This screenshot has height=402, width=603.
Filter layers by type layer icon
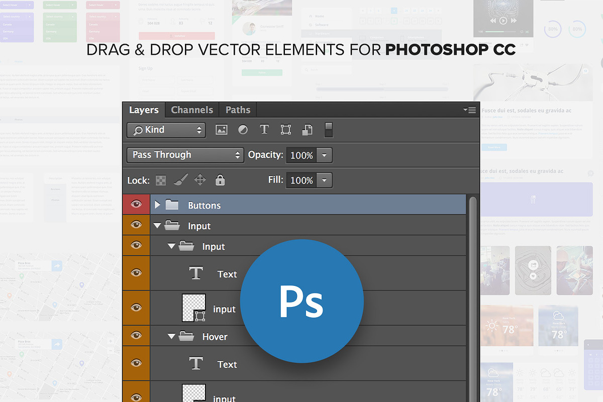click(x=264, y=130)
